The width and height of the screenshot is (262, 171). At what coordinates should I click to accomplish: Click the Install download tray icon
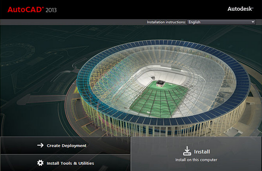coord(187,151)
